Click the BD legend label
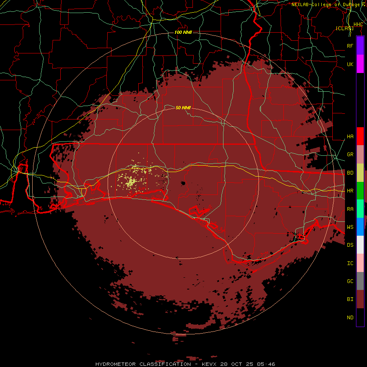Screen dimensions: 367x367 [x=350, y=173]
